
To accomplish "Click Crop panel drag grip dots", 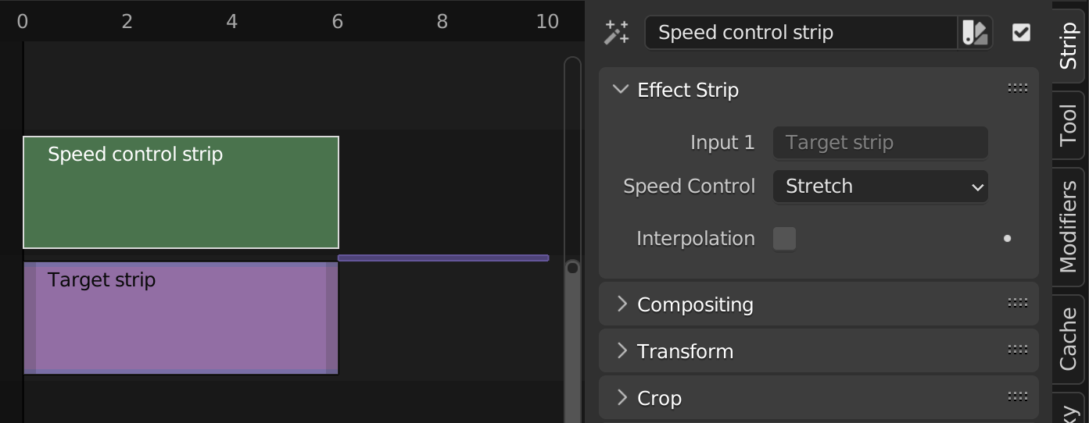I will 1017,397.
